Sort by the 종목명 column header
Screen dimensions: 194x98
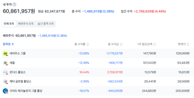(x=7, y=44)
